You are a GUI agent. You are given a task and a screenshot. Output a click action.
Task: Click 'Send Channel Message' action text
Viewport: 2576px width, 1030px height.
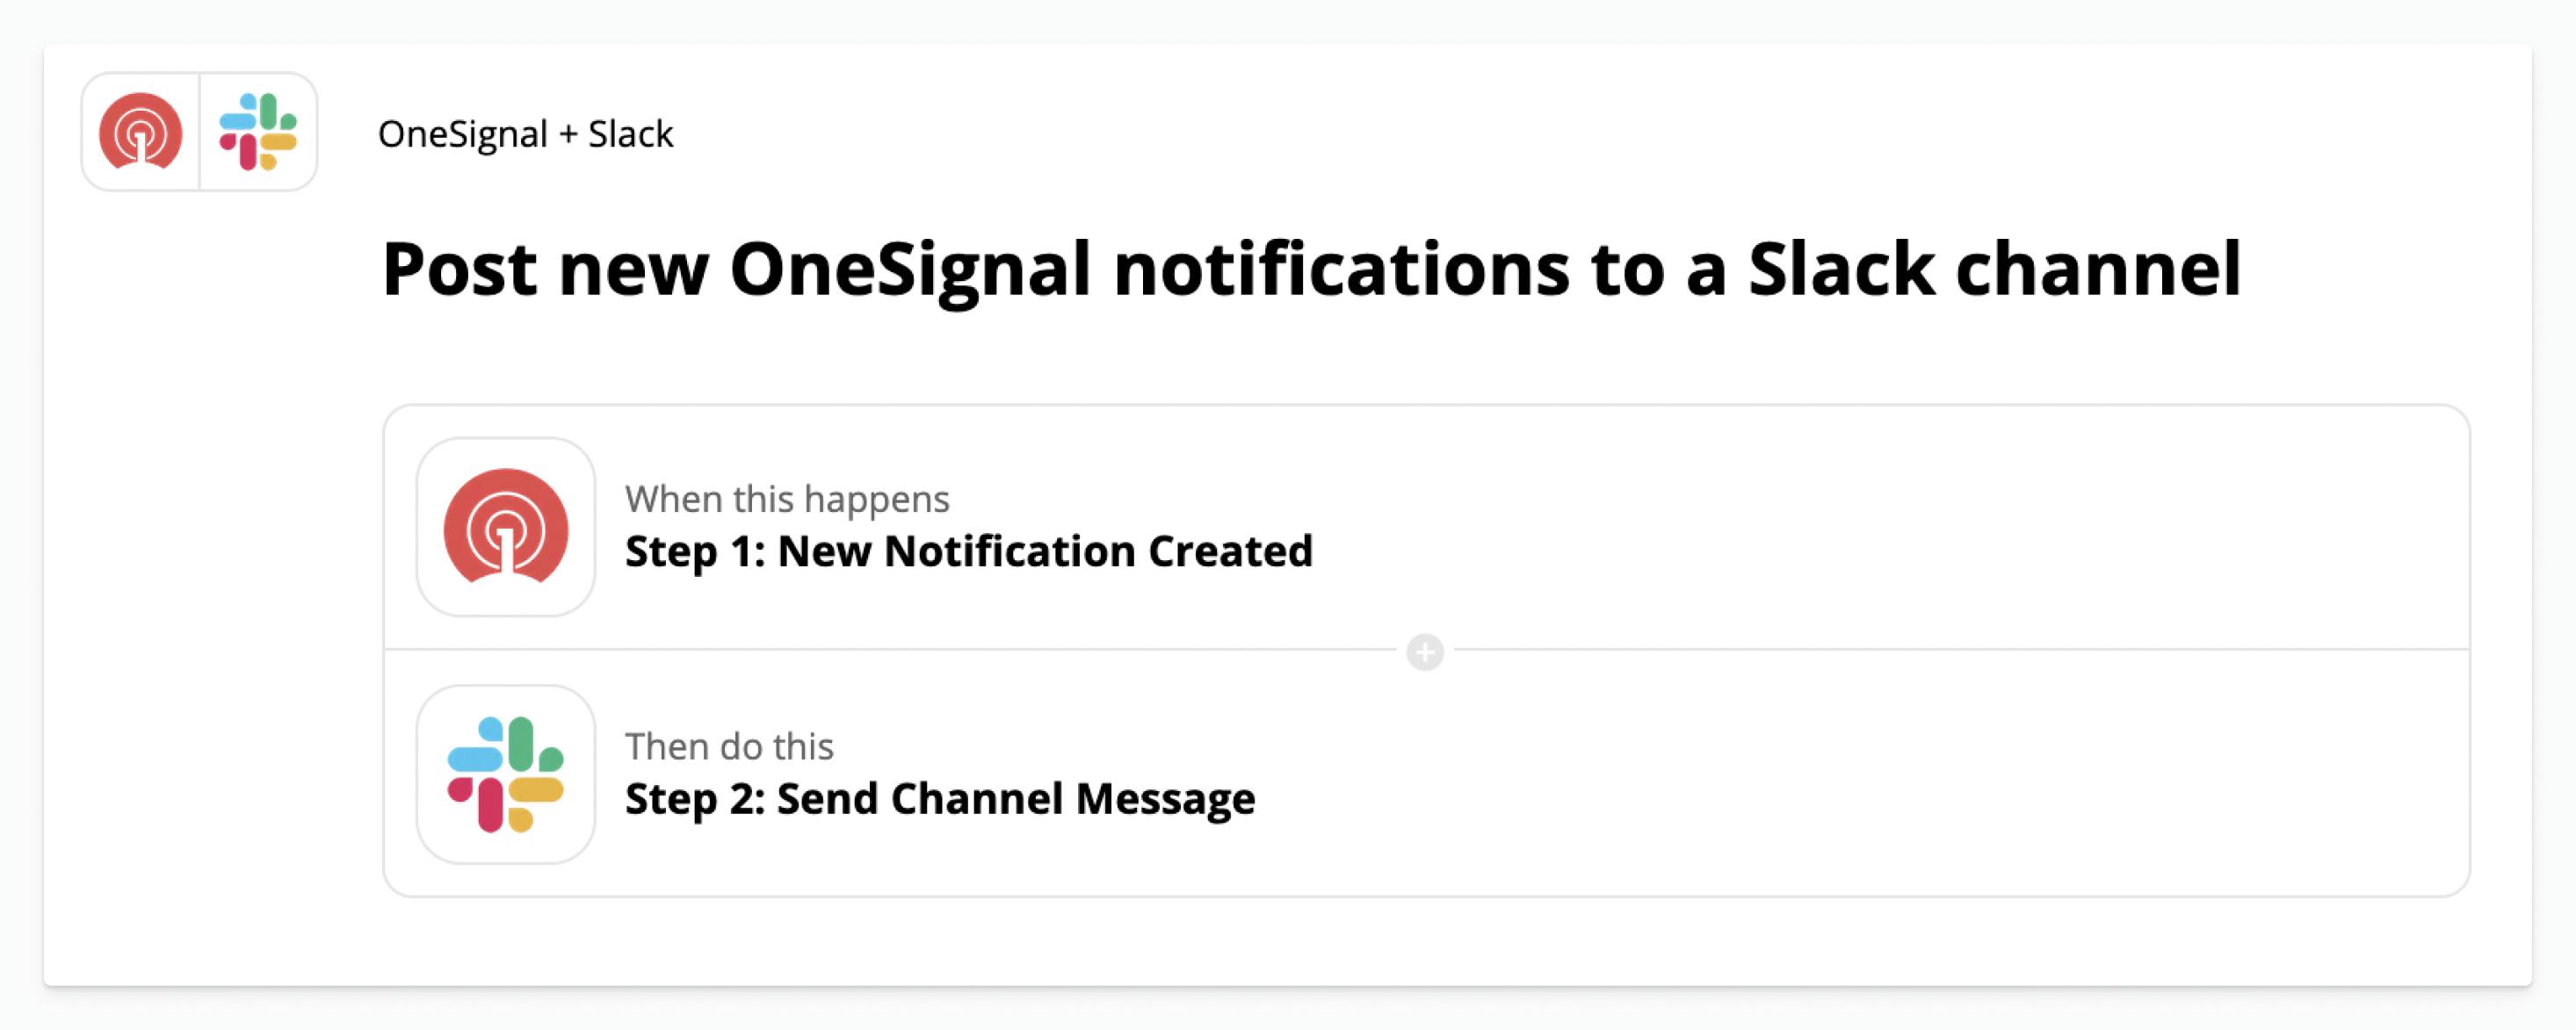[x=1016, y=799]
